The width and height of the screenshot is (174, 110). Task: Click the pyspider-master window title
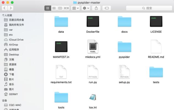(x=89, y=2)
